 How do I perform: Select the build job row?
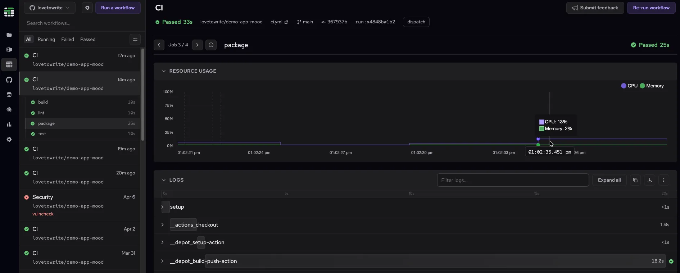(83, 102)
